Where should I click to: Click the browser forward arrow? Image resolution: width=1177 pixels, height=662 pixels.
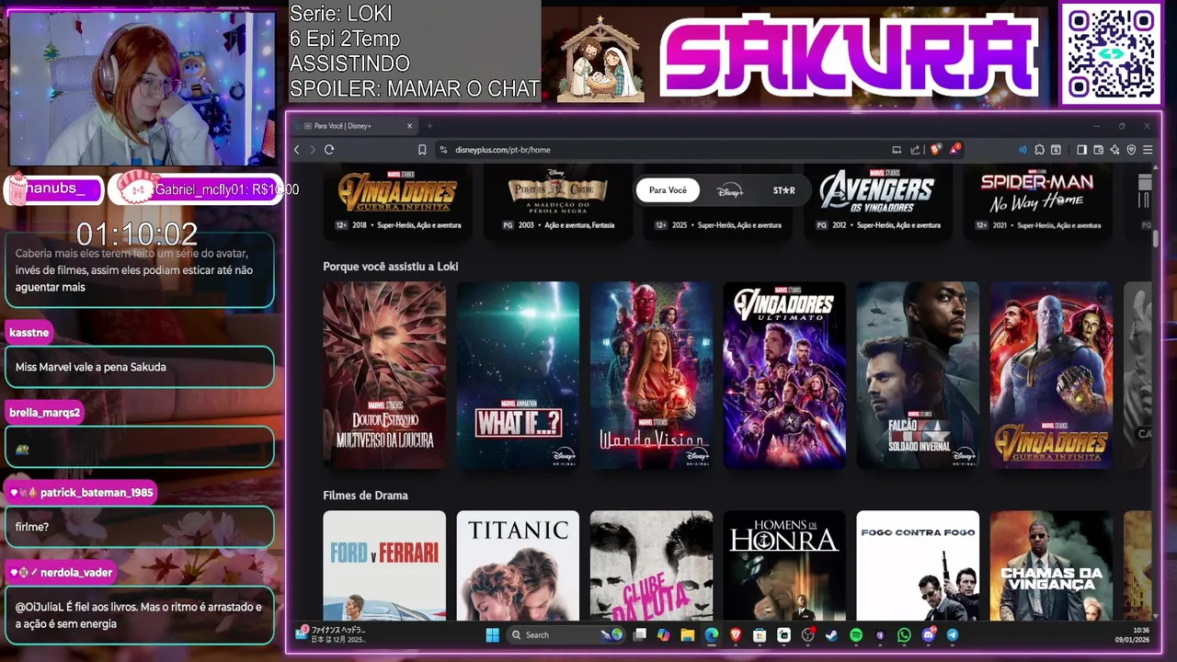313,150
